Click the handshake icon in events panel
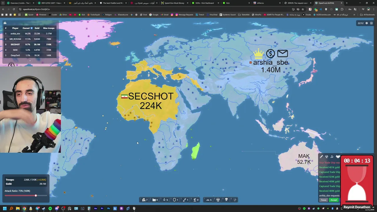 pyautogui.click(x=338, y=157)
